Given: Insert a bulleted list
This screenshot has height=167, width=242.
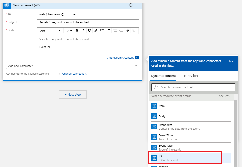Looking at the screenshot, I should coord(102,31).
